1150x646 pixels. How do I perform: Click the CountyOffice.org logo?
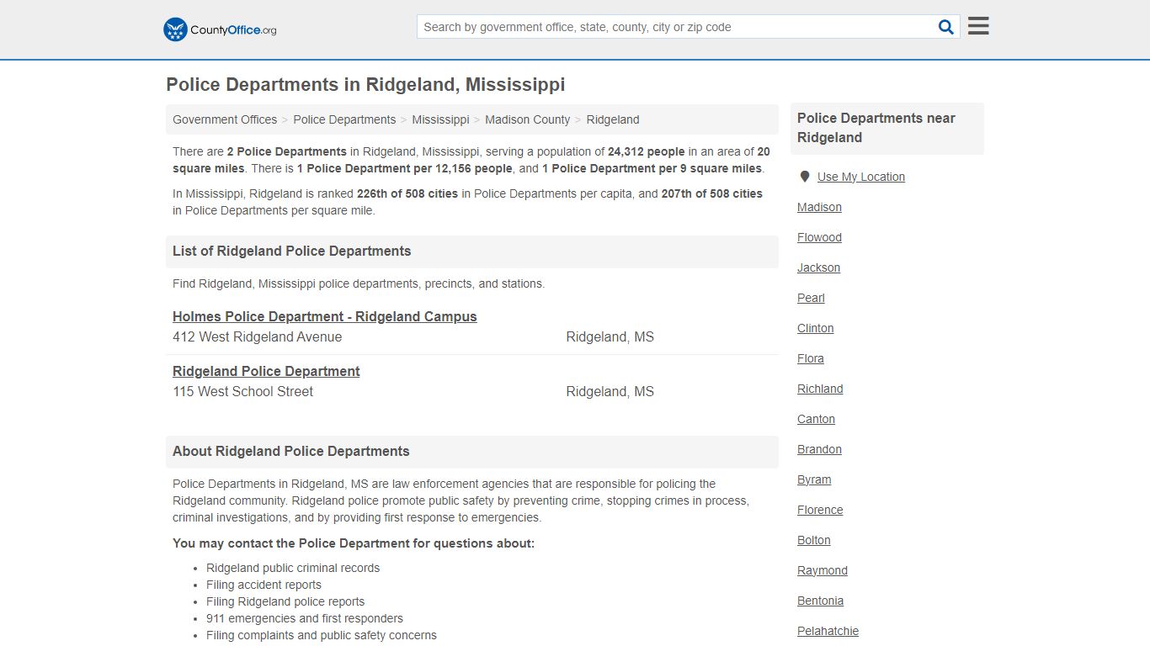click(x=220, y=29)
